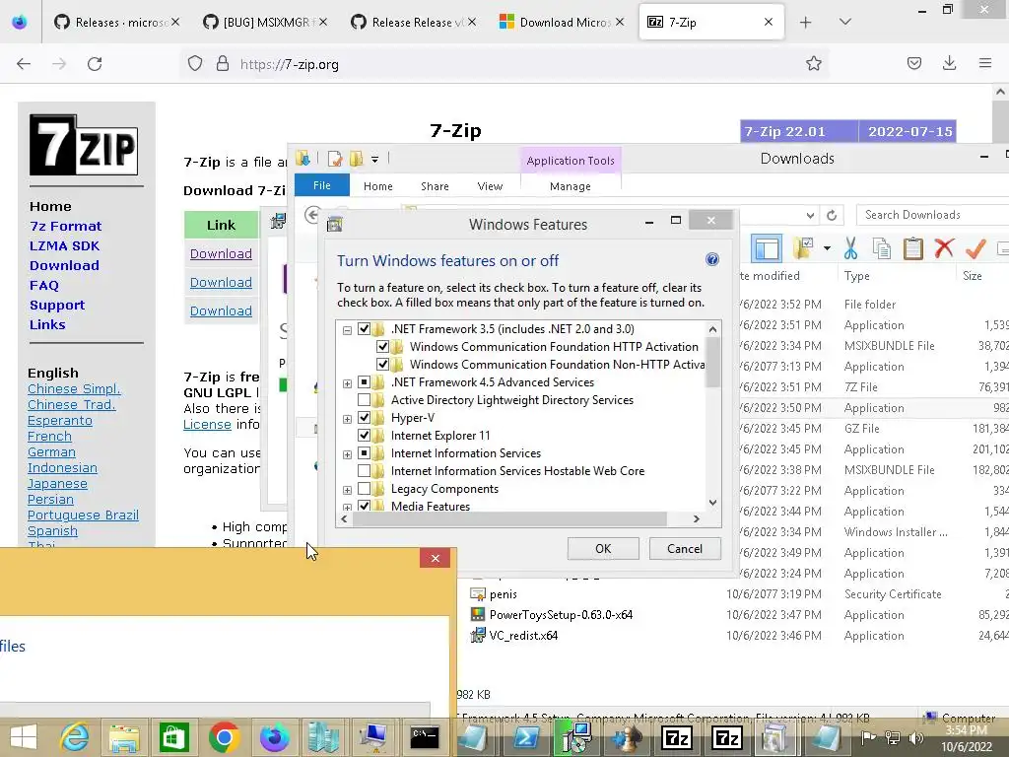Screen dimensions: 1009x757
Task: Reload the 7-zip.org page in Firefox
Action: (x=95, y=64)
